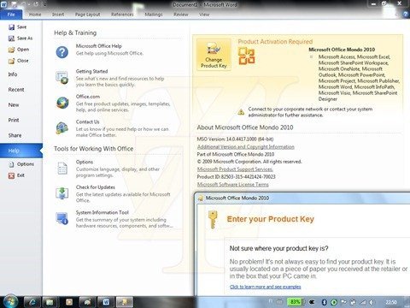
Task: Open Microsoft Software License Terms link
Action: click(x=233, y=185)
